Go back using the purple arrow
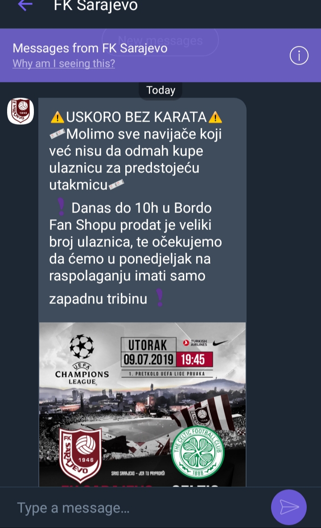Viewport: 321px width, 528px height. pos(25,5)
